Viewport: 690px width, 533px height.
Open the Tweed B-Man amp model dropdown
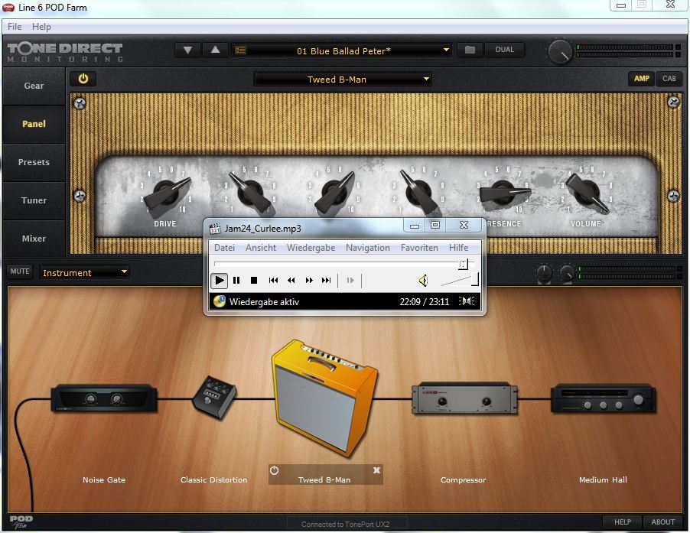[343, 80]
